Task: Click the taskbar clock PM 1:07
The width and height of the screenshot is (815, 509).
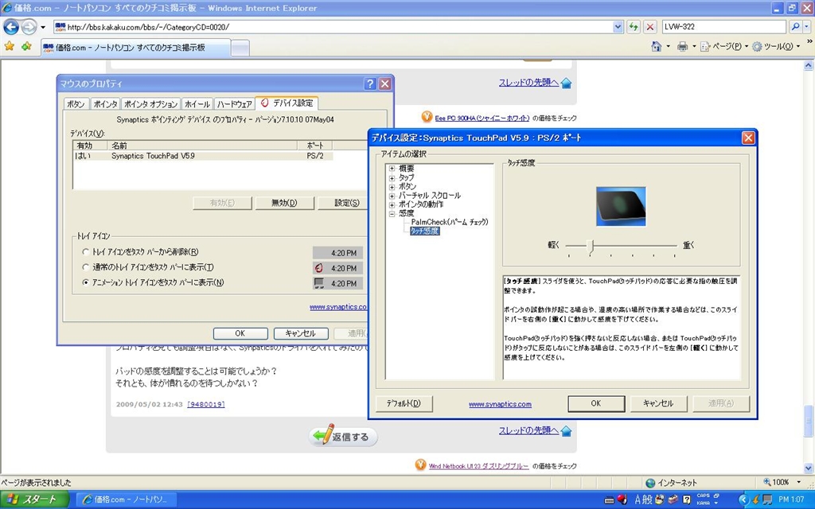Action: (791, 499)
